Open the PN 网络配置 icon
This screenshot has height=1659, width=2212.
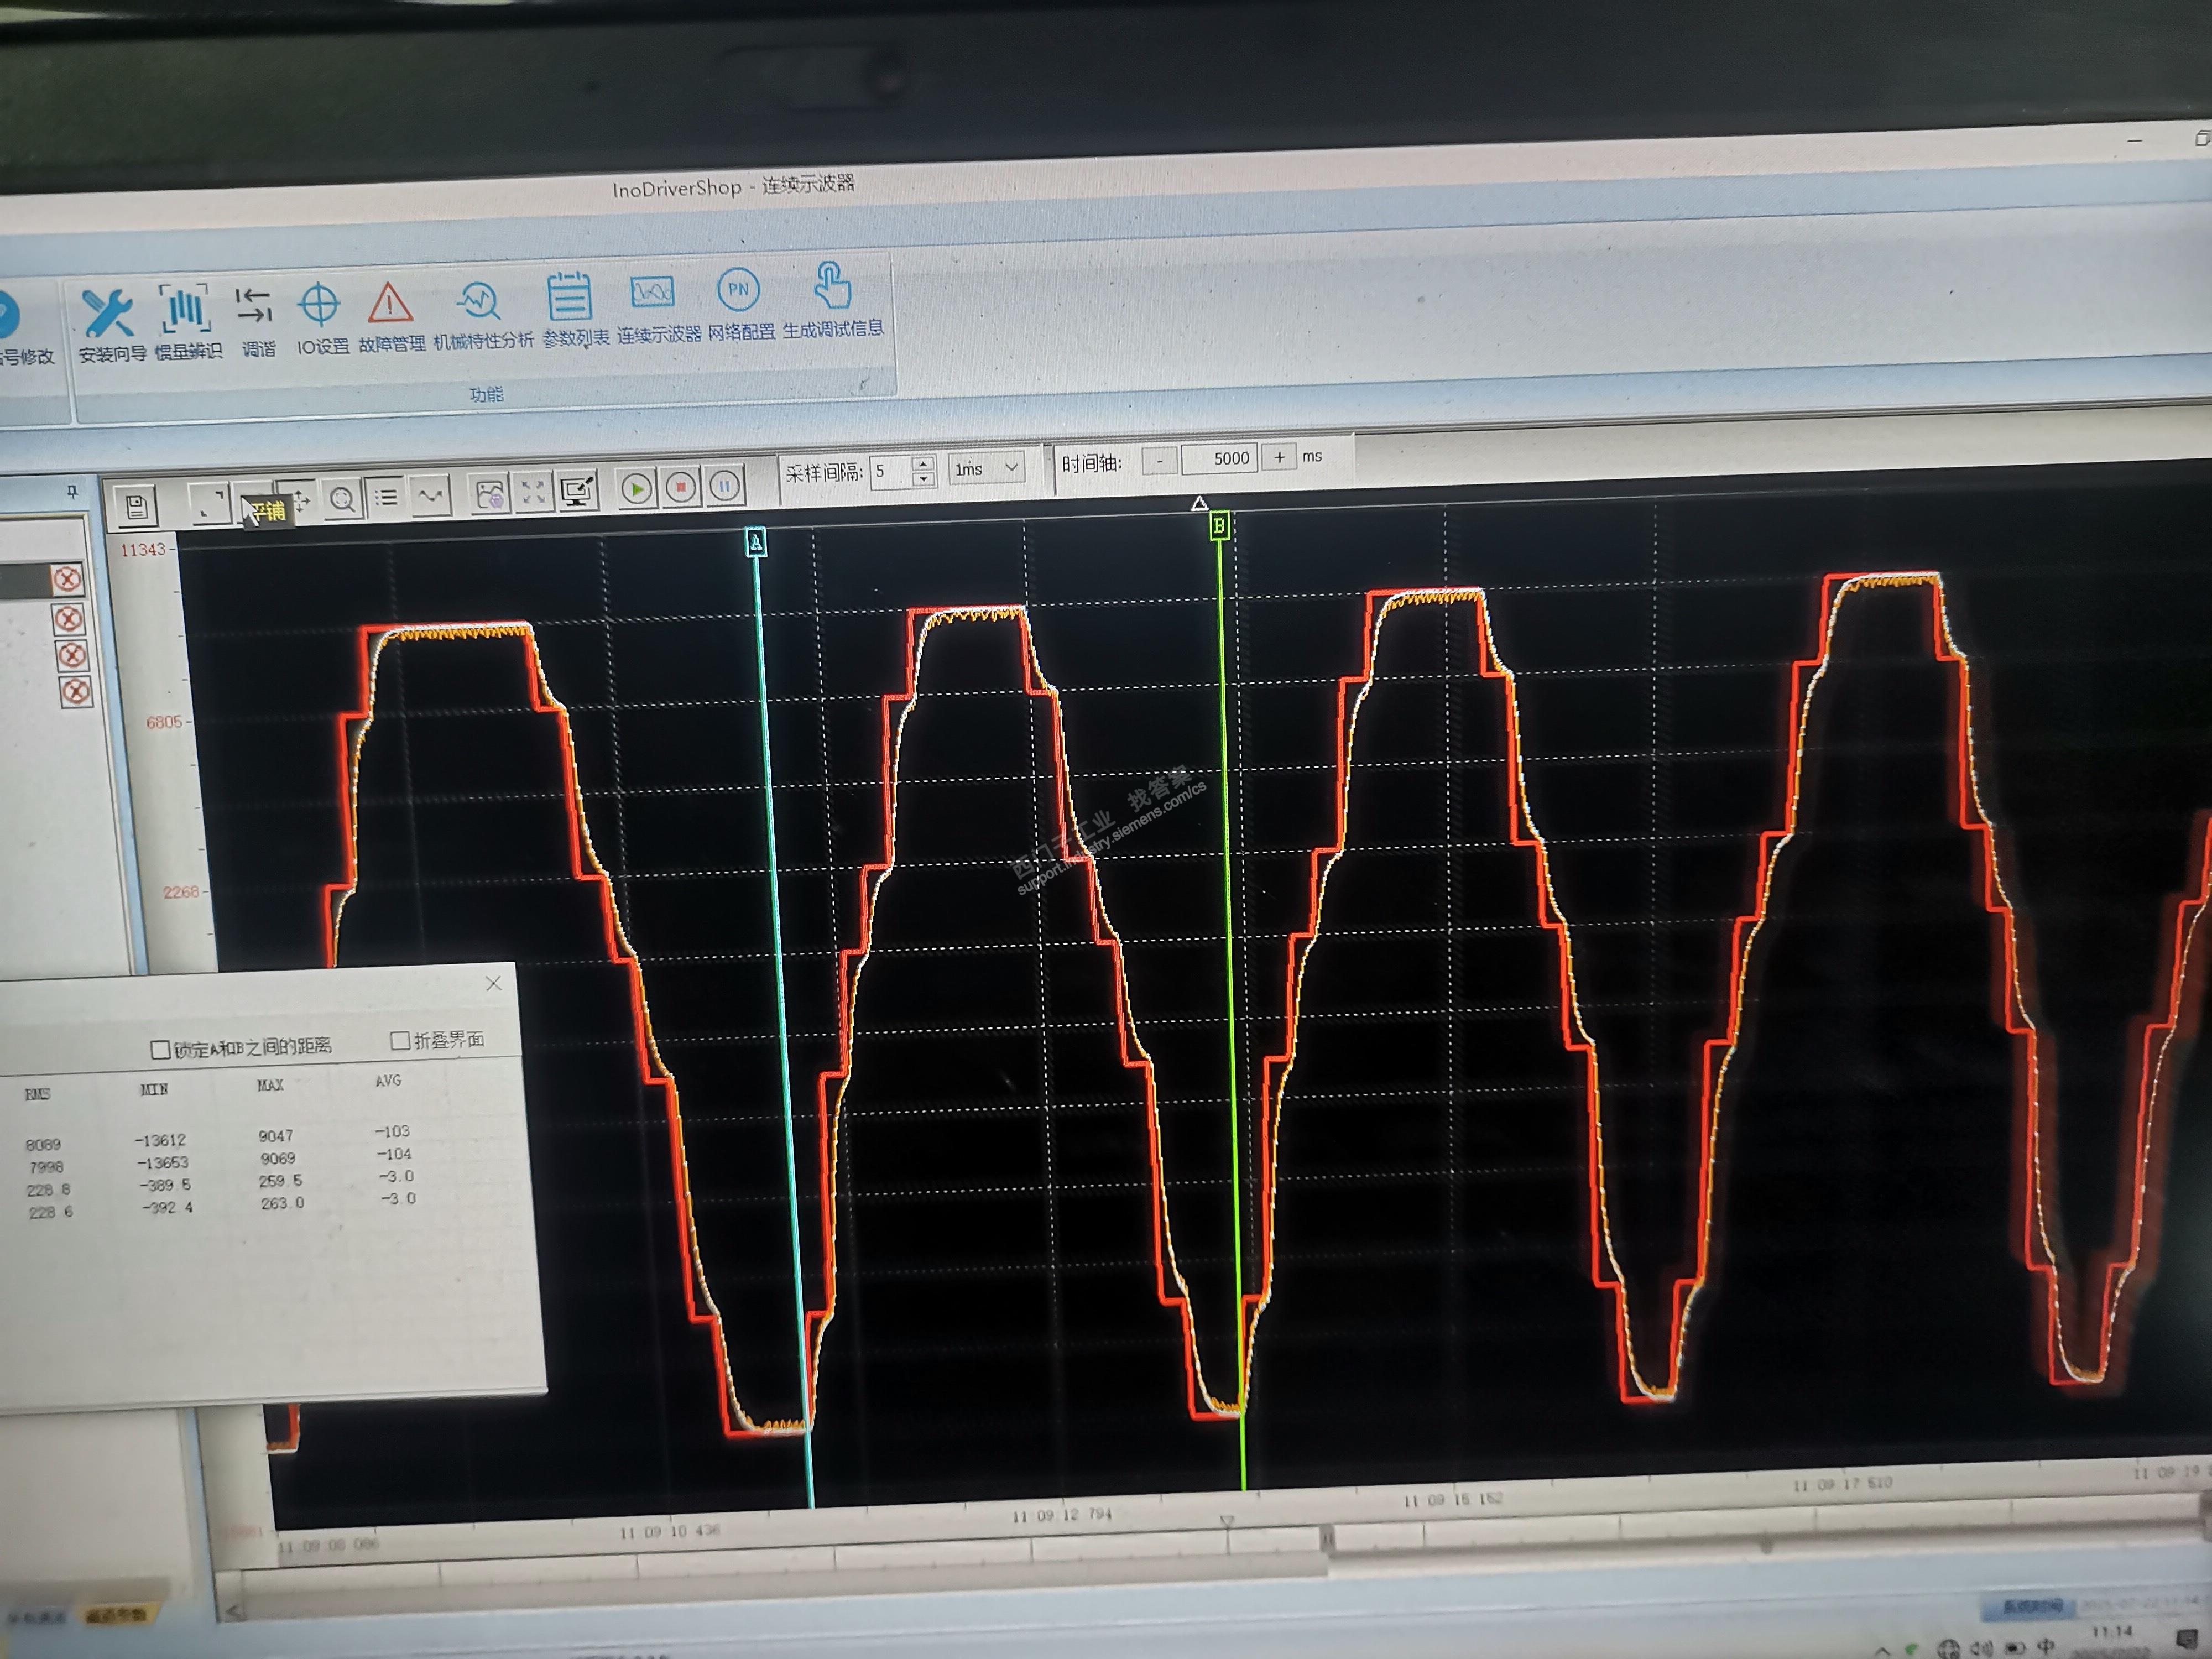tap(738, 291)
